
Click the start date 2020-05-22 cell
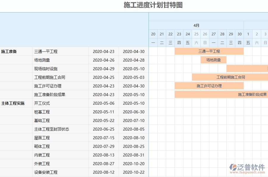coord(104,120)
